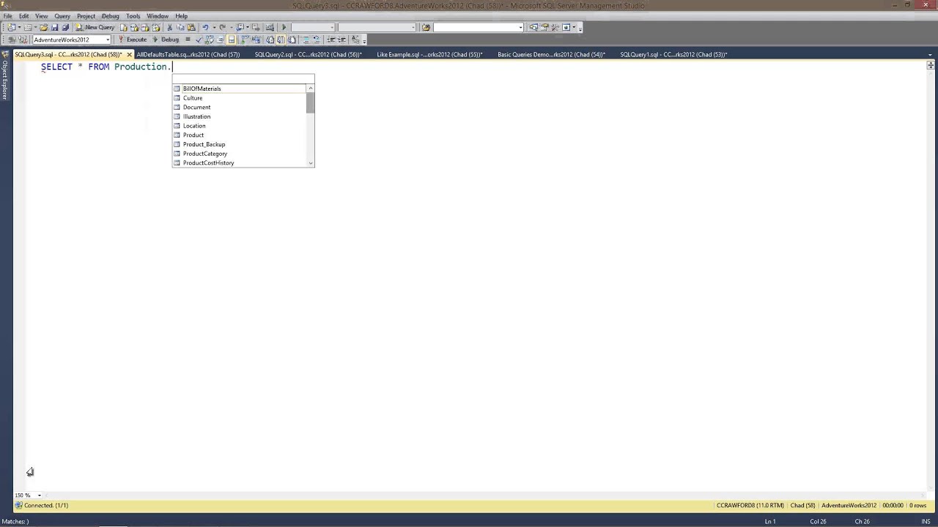Toggle Results to Grid output icon
This screenshot has width=938, height=527.
[281, 40]
